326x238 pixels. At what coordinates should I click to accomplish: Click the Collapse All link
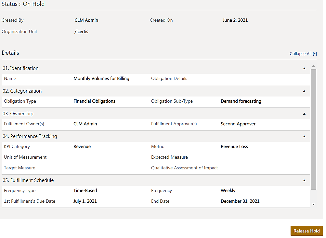303,54
